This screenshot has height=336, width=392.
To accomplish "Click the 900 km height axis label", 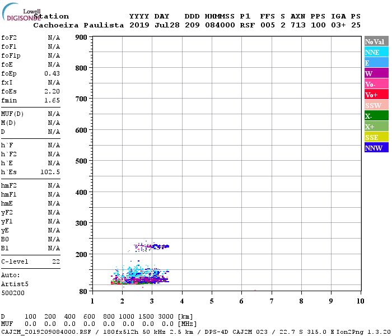I will point(81,38).
